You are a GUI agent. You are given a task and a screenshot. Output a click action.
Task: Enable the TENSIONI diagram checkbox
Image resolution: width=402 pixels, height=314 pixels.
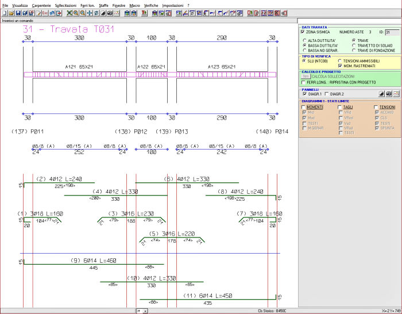click(x=376, y=107)
